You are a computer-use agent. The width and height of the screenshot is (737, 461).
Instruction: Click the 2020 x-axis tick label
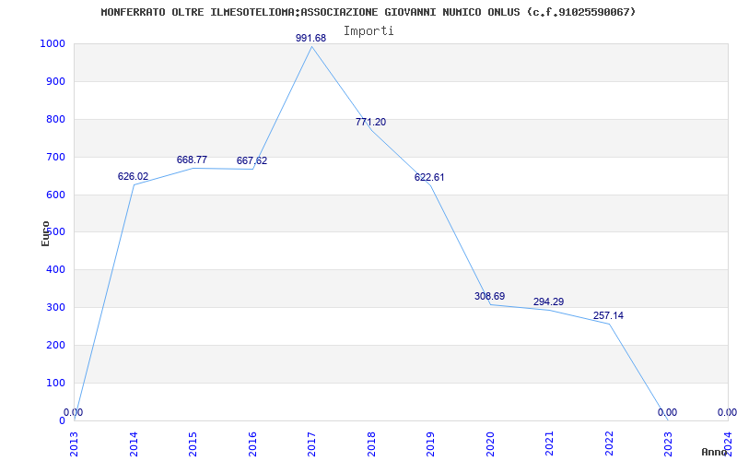tap(490, 443)
